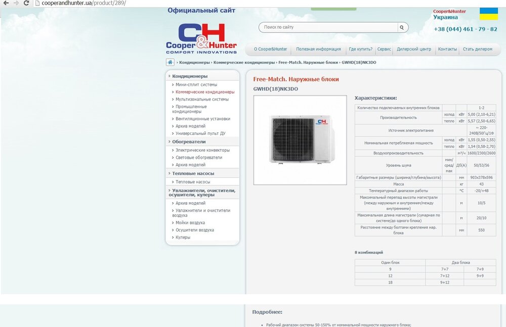
Task: Open 'О Cooper&Hunter' menu item
Action: (x=270, y=50)
